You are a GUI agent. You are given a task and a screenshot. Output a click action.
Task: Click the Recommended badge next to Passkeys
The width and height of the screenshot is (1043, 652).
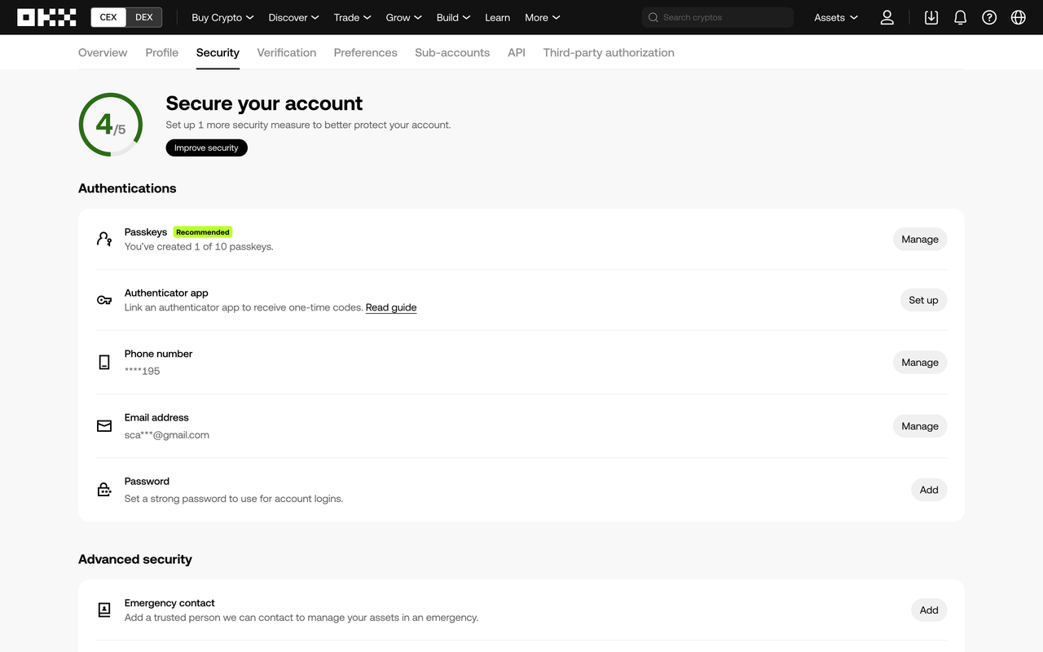click(203, 232)
